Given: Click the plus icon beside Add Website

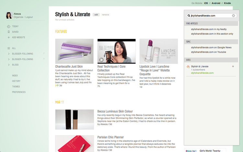Looking at the screenshot, I should point(9,37).
